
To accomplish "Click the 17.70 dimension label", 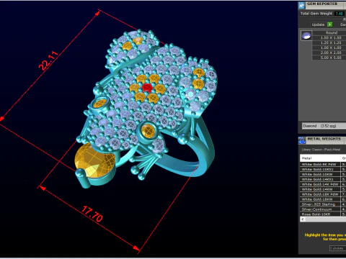I will click(92, 214).
